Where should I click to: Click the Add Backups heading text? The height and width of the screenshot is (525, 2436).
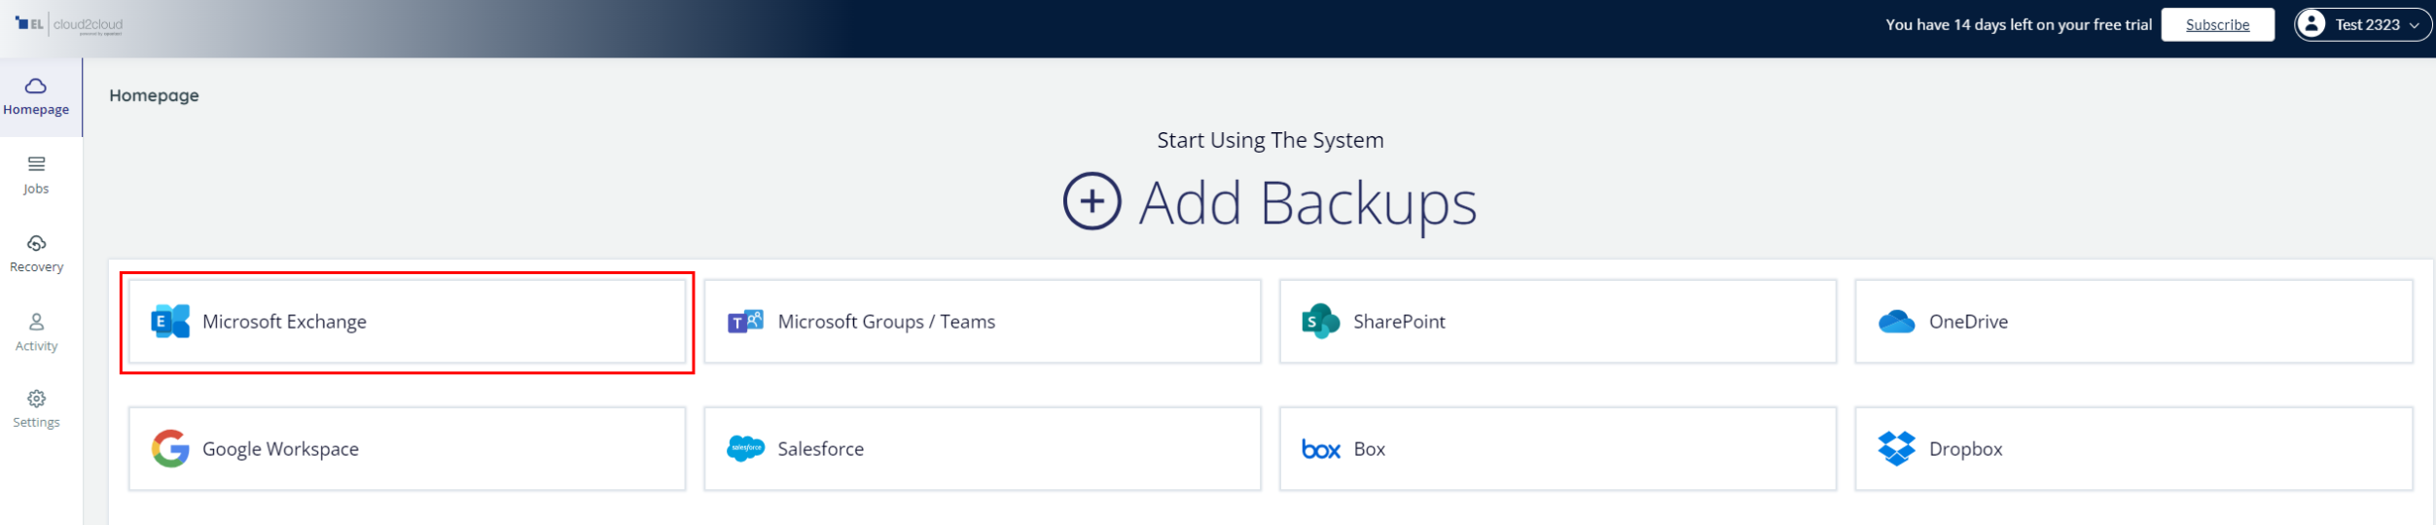[1307, 203]
